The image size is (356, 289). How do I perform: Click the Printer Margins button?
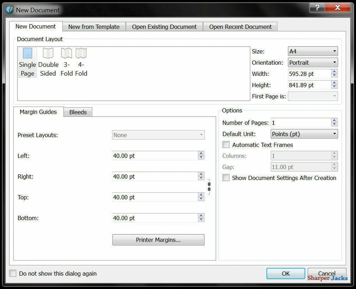(x=158, y=240)
